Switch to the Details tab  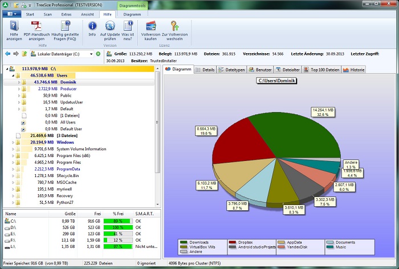tap(205, 70)
